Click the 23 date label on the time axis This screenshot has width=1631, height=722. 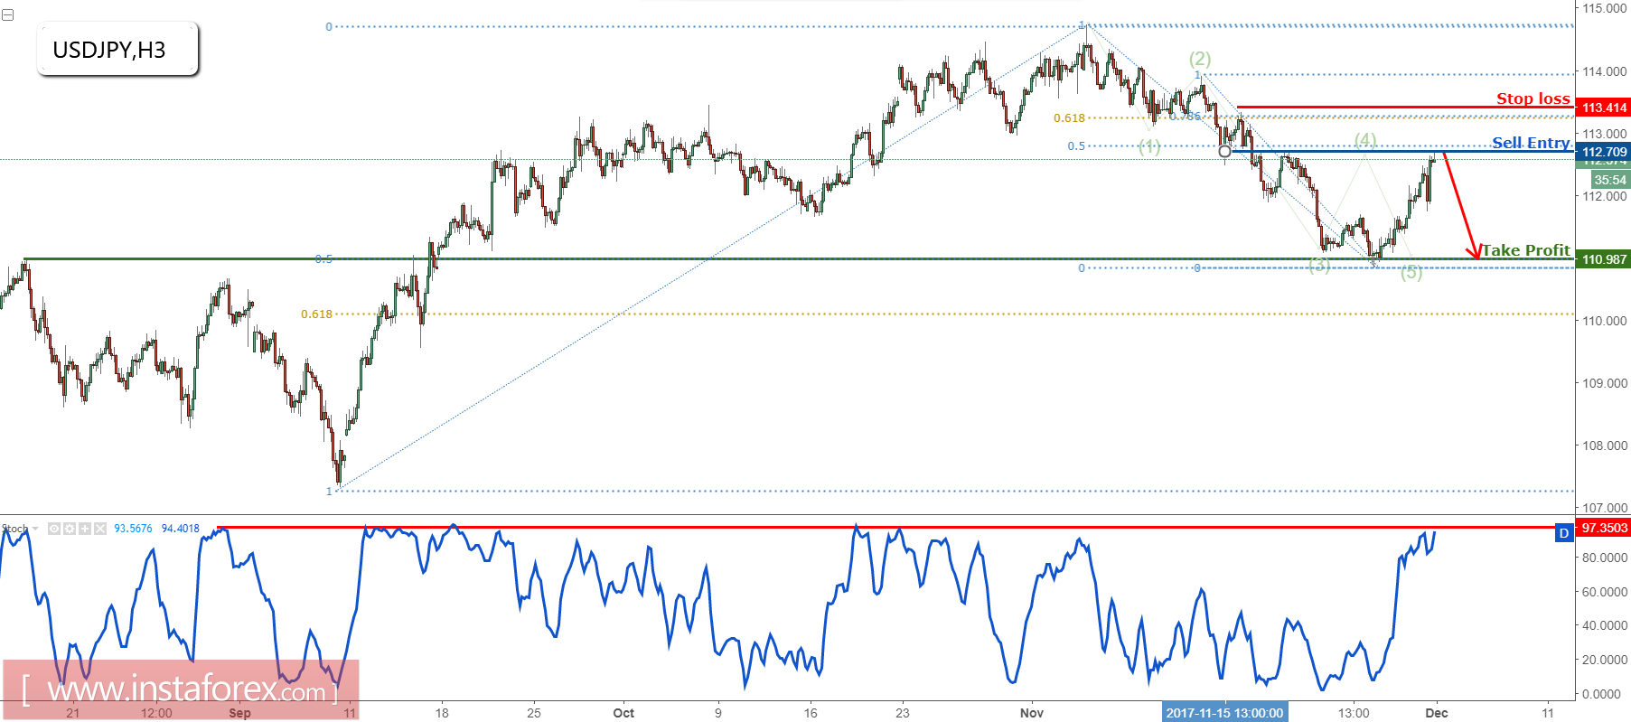point(903,713)
